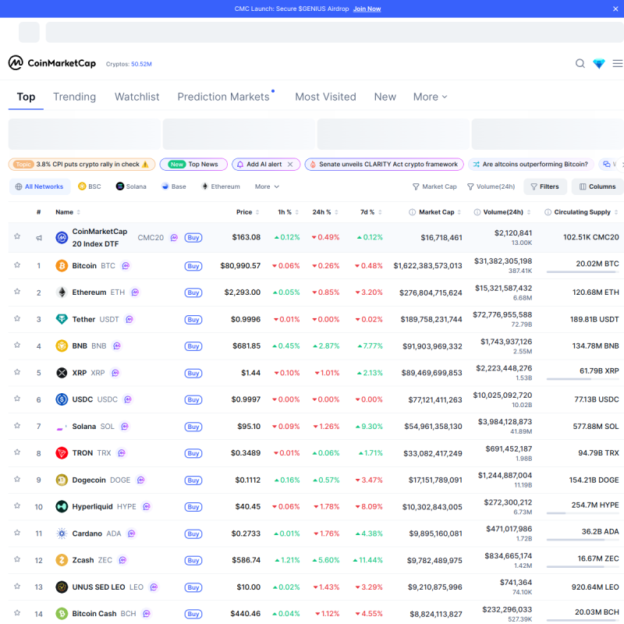Viewport: 624px width, 624px height.
Task: Click the Top News chip
Action: 193,165
